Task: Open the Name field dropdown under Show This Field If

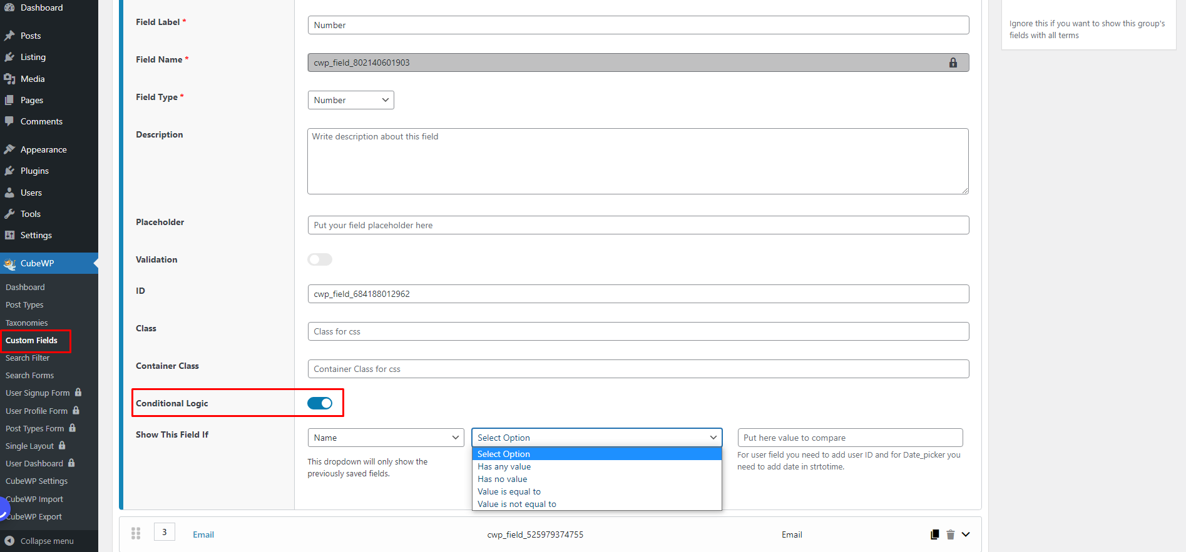Action: (386, 438)
